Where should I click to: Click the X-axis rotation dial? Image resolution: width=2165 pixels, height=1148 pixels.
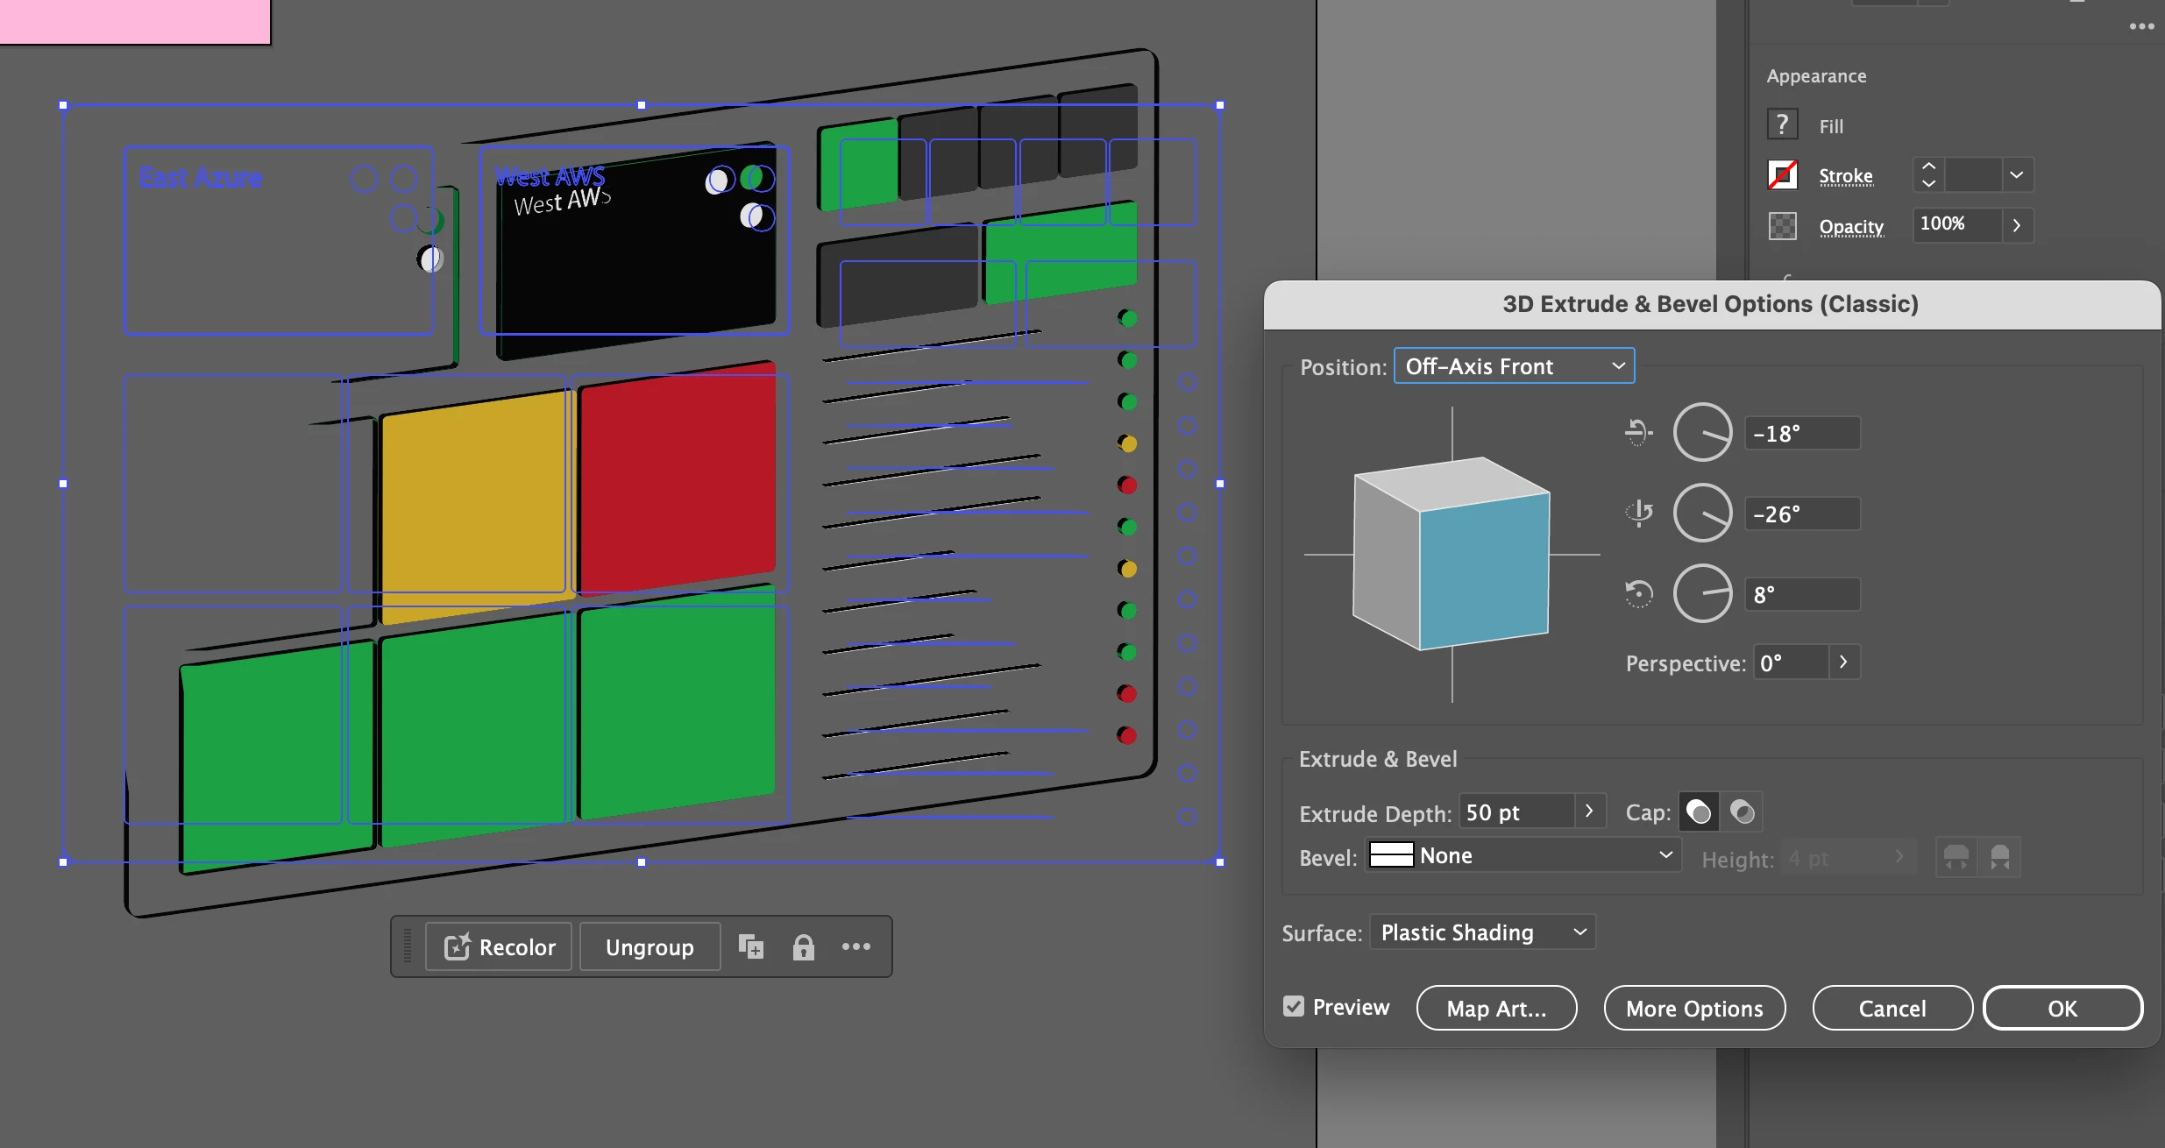tap(1702, 433)
